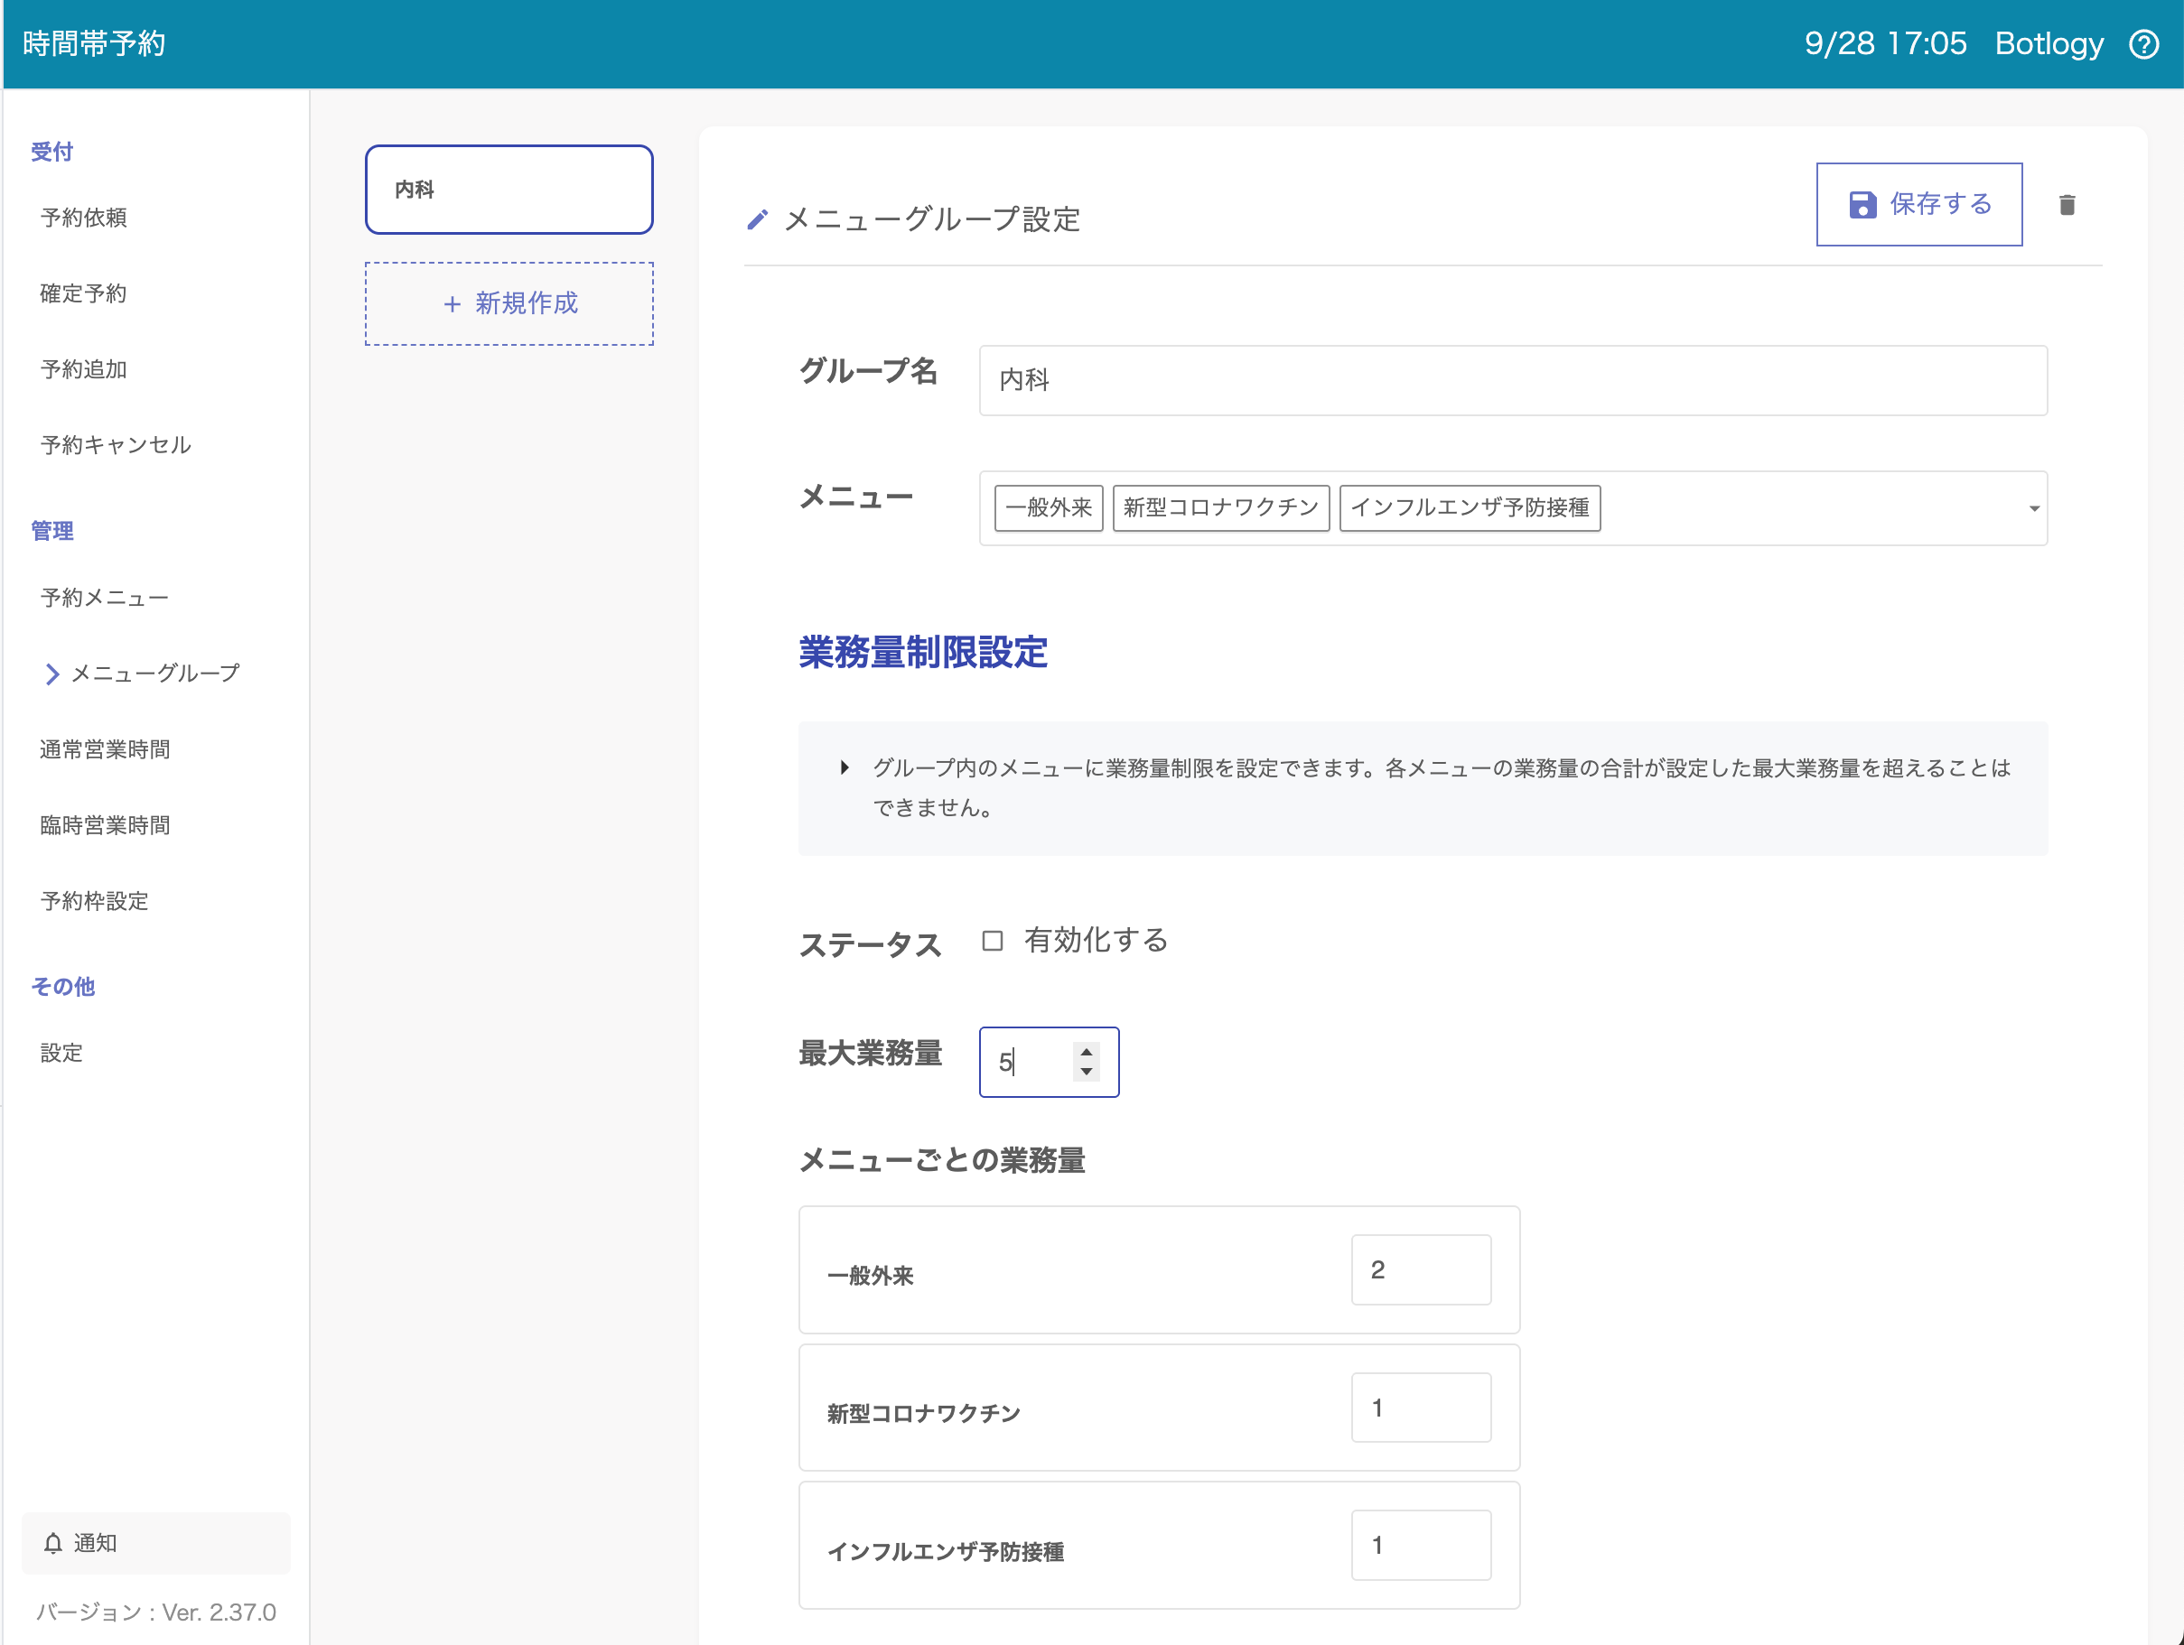
Task: Click the インフルエンザ予防接種 menu tag
Action: (1470, 508)
